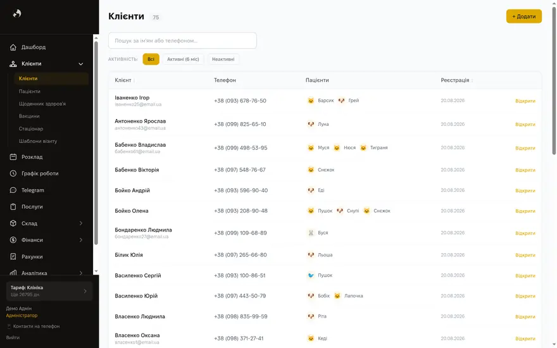Click the dog icon next to Луна
Image resolution: width=557 pixels, height=348 pixels.
pyautogui.click(x=311, y=124)
